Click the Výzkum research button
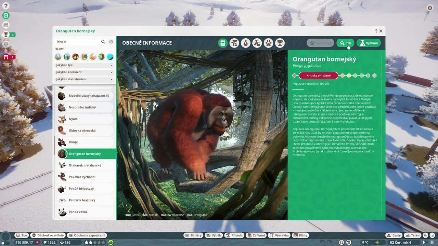Viewport: 438px width, 246px height. [369, 43]
